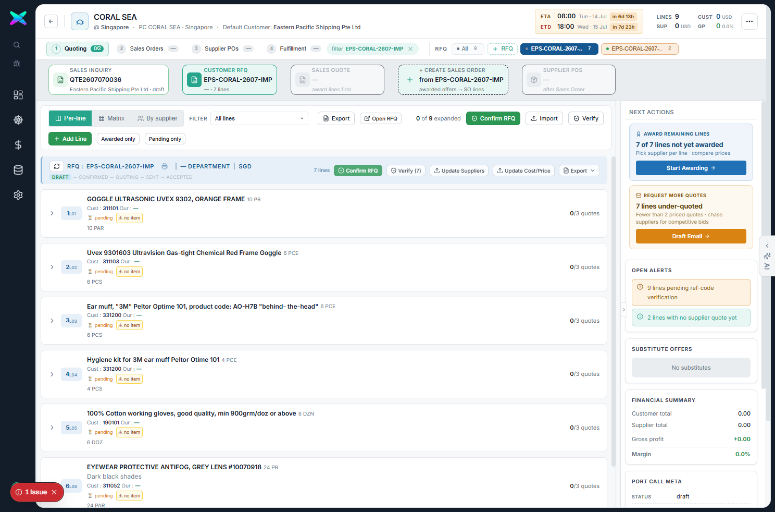Click the vessel icon beside CORAL SEA
The height and width of the screenshot is (512, 775).
click(x=80, y=21)
